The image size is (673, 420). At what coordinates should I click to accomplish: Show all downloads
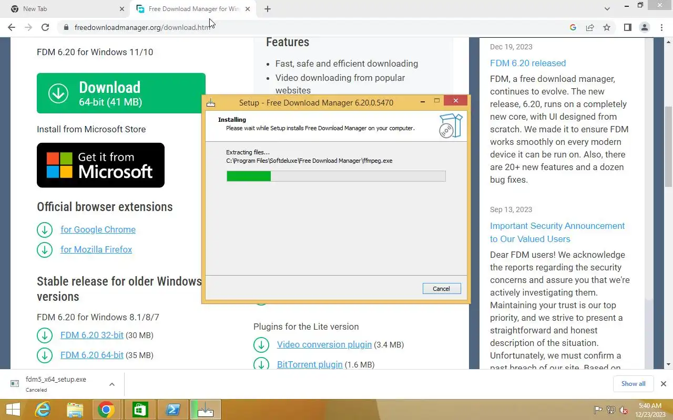(633, 384)
